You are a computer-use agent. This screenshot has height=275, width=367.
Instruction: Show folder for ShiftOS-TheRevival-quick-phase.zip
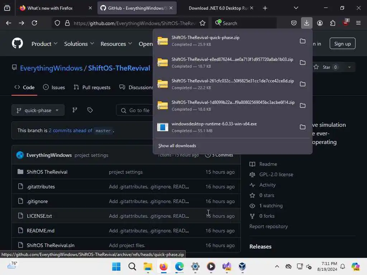(x=302, y=41)
